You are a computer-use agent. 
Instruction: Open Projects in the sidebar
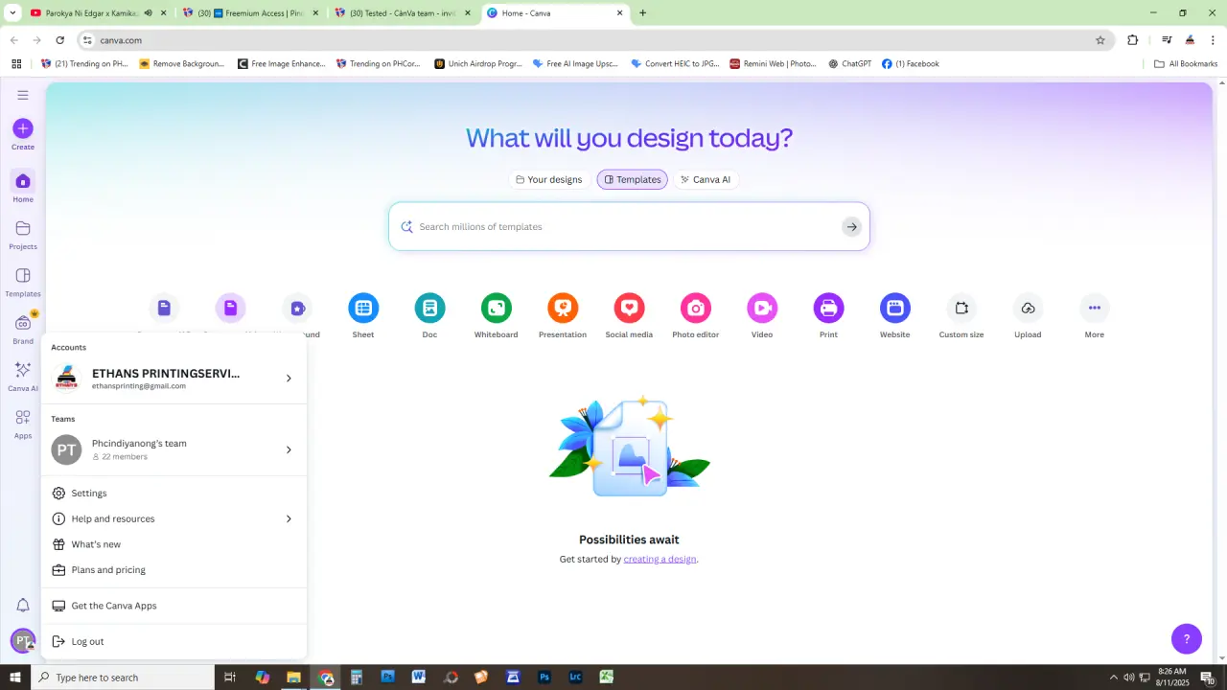[23, 234]
